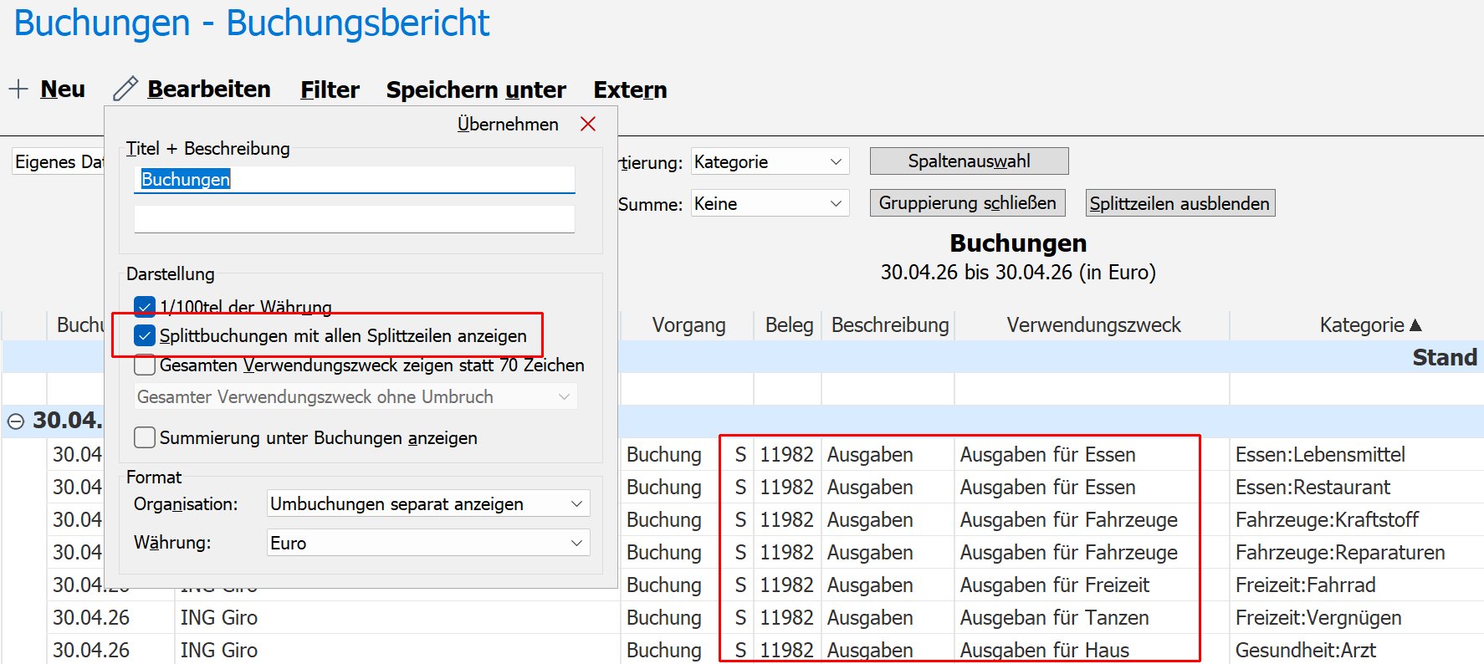
Task: Click Splittzeilen ausblenden button
Action: tap(1180, 203)
